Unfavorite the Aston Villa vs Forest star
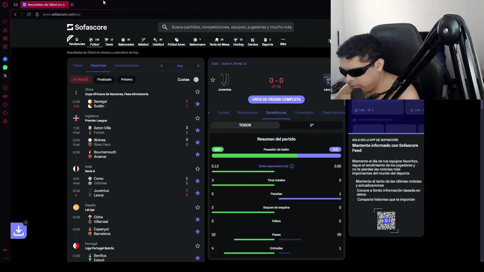Image resolution: width=484 pixels, height=272 pixels. click(197, 130)
